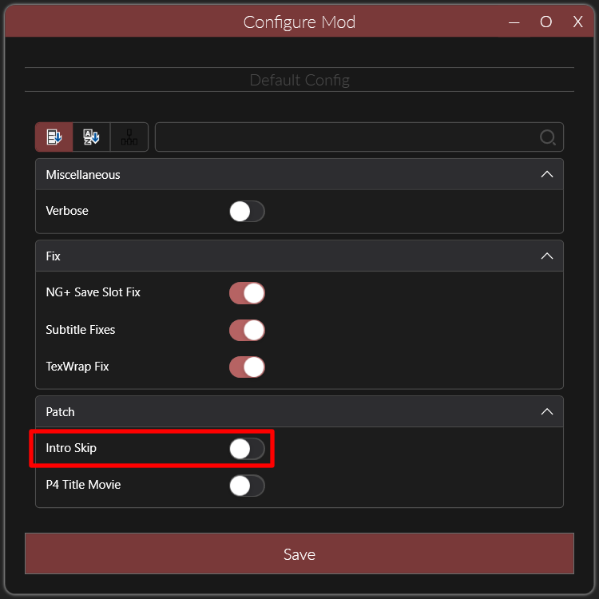
Task: Collapse the Miscellaneous section chevron
Action: point(547,175)
